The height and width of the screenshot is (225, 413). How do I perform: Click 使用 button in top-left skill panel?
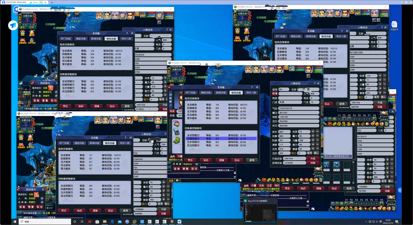tap(127, 106)
